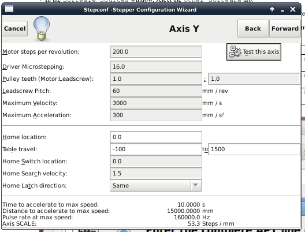Image resolution: width=305 pixels, height=232 pixels.
Task: Click the Leadscrew Pitch field showing 60
Action: [x=156, y=91]
